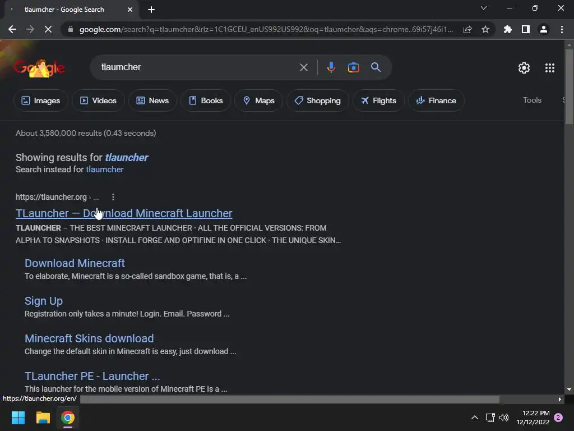The height and width of the screenshot is (431, 574).
Task: Clear the search box text
Action: (303, 67)
